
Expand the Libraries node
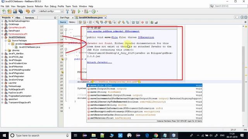[6, 51]
